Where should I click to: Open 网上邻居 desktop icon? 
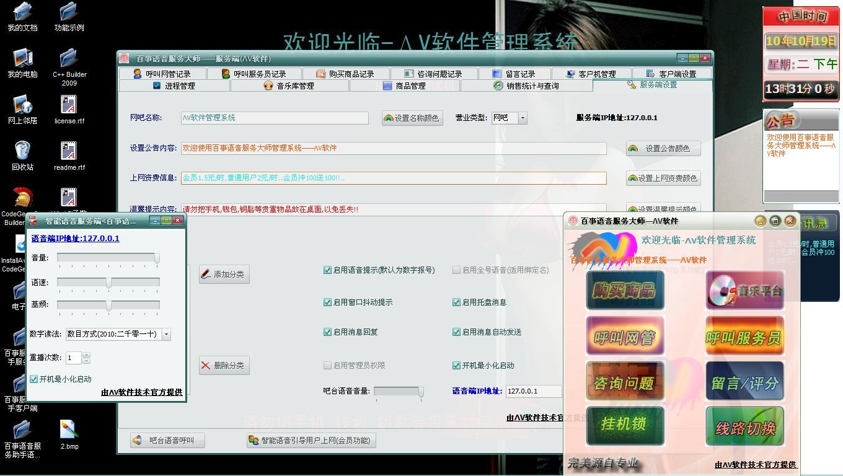(22, 110)
